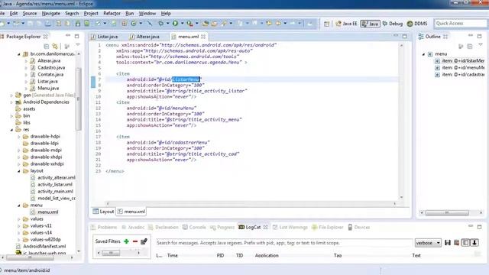The height and width of the screenshot is (275, 489).
Task: Click the Time column header in LogCat
Action: pos(173,255)
